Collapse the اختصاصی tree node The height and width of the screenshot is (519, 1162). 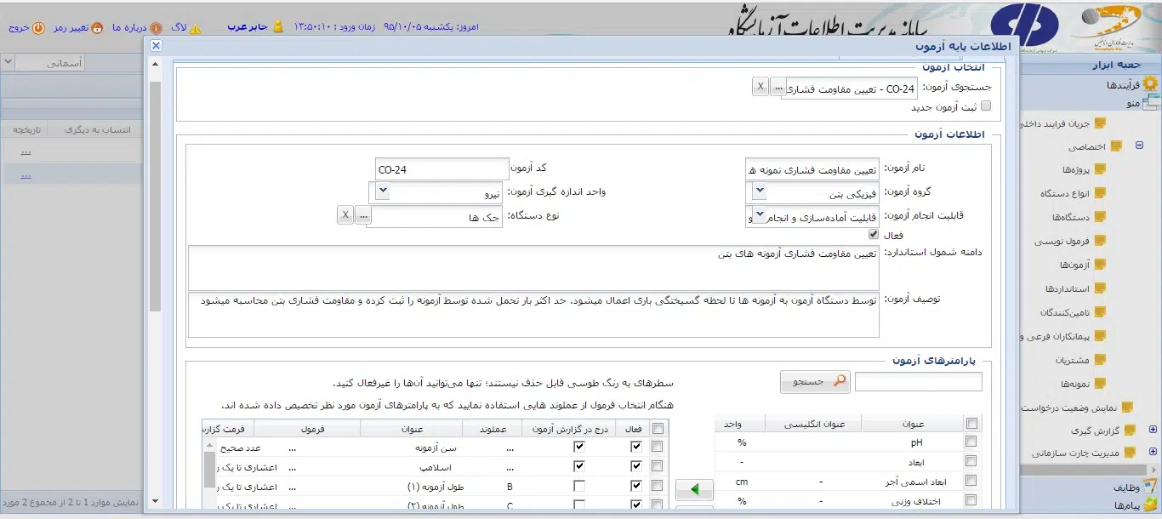point(1140,146)
